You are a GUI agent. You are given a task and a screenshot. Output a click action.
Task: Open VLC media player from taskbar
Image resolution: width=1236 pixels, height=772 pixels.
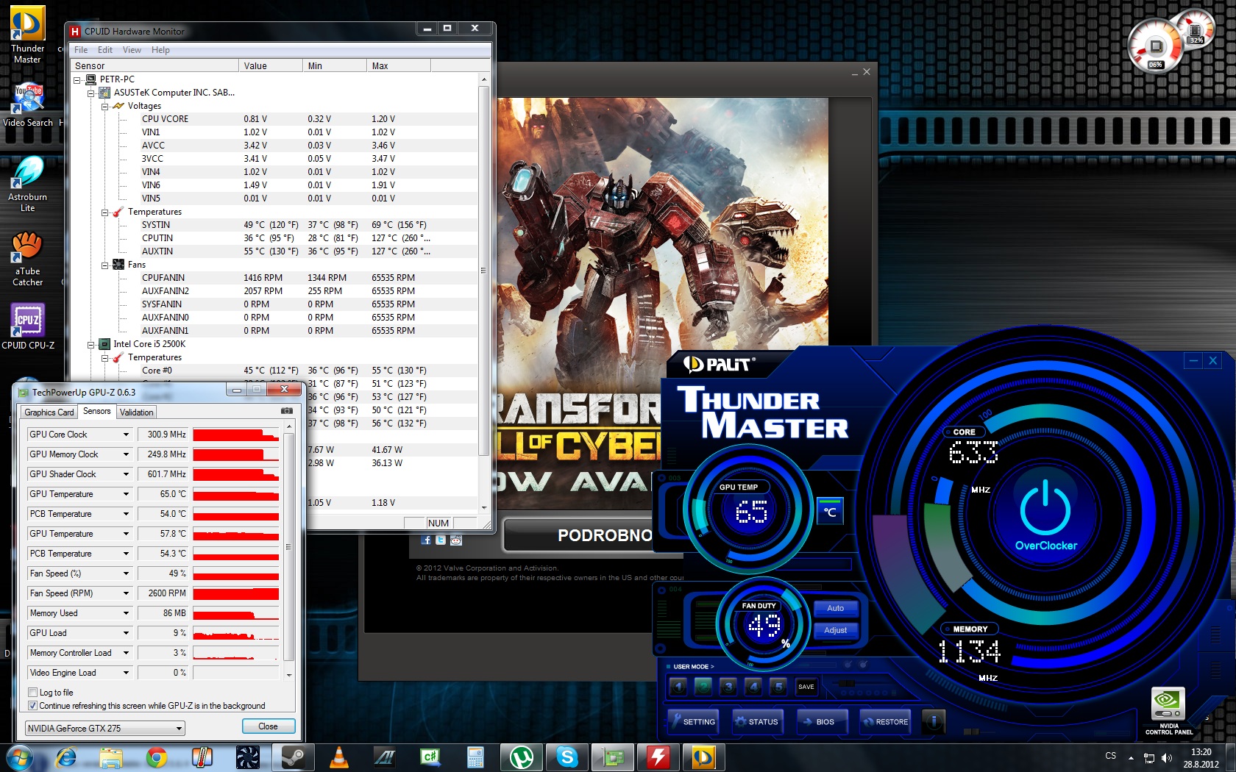click(x=338, y=757)
